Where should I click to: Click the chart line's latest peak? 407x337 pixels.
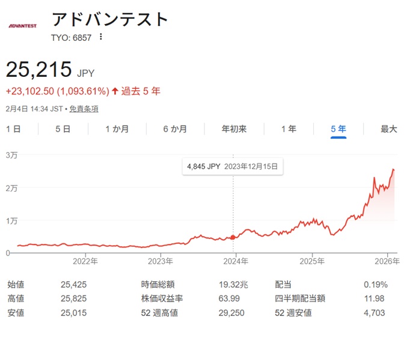coord(393,170)
